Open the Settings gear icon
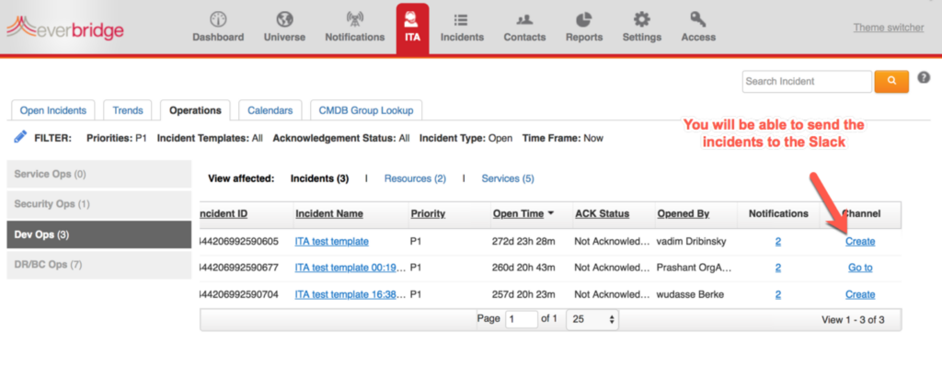Screen dimensions: 942x366 point(641,20)
